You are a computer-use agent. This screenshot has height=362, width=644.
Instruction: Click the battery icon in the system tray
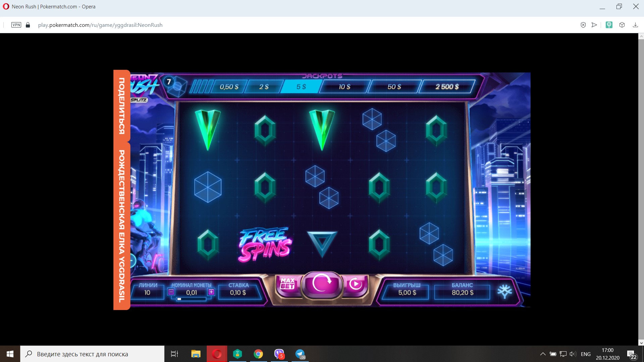(x=553, y=354)
